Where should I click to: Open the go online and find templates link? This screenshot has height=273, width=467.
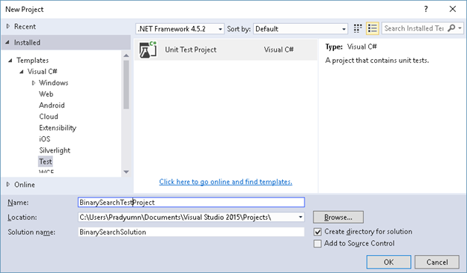coord(225,182)
